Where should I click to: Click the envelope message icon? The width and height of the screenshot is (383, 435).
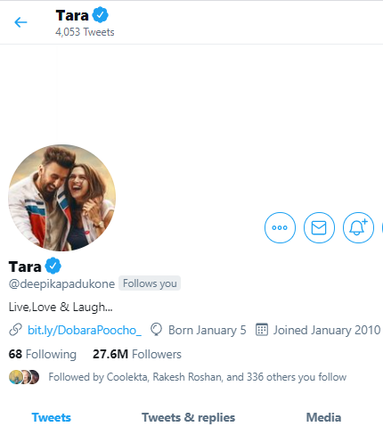click(319, 227)
